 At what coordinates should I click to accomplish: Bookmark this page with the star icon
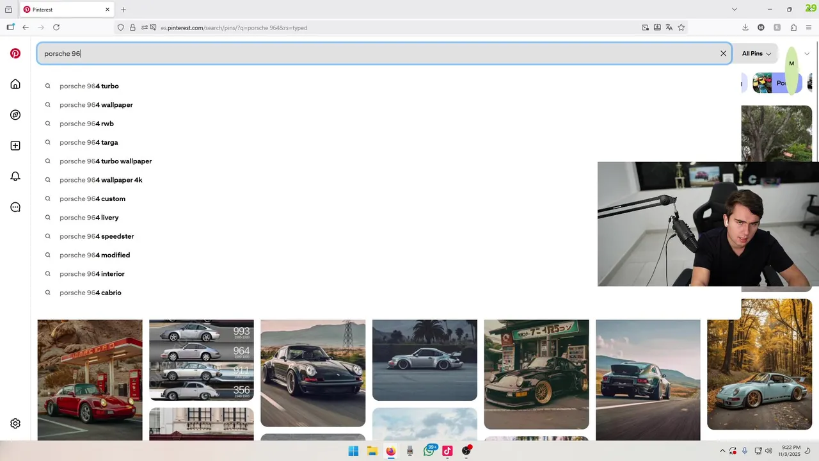pyautogui.click(x=681, y=28)
